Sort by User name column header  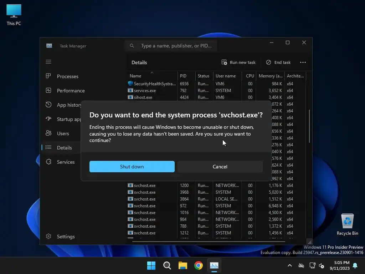tap(227, 76)
